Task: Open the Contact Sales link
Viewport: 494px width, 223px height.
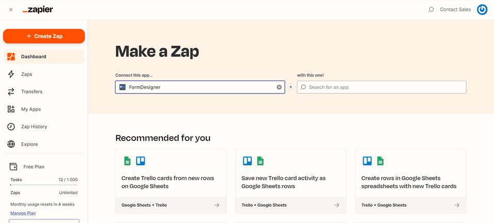Action: 455,9
